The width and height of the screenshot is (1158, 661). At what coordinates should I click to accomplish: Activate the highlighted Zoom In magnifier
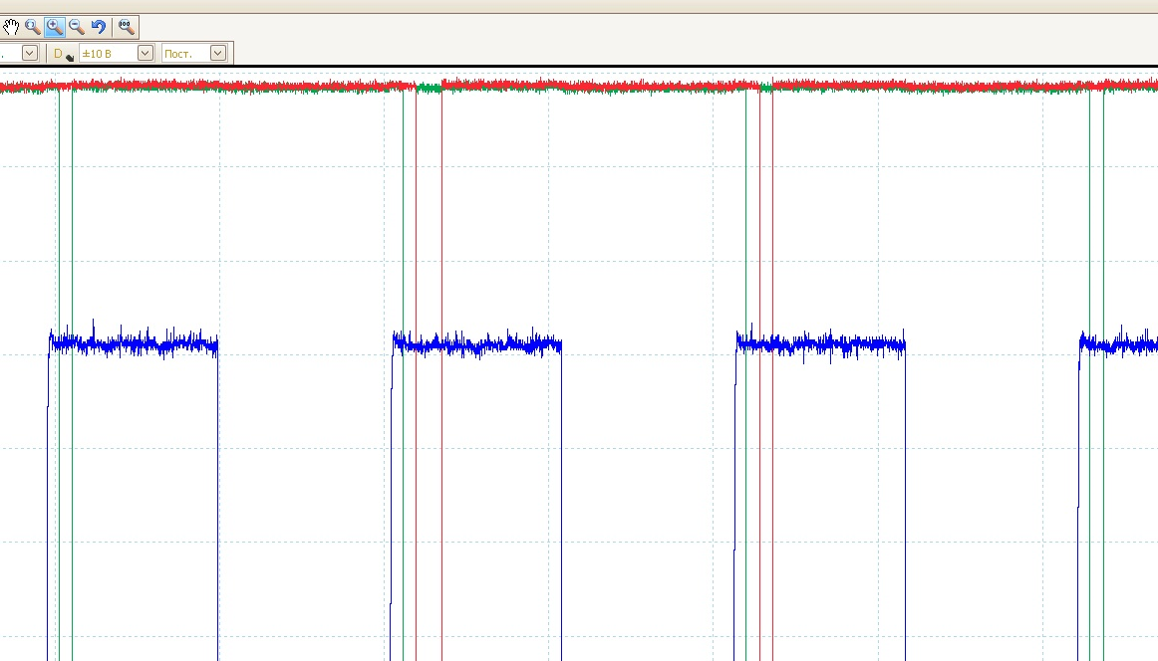coord(55,27)
